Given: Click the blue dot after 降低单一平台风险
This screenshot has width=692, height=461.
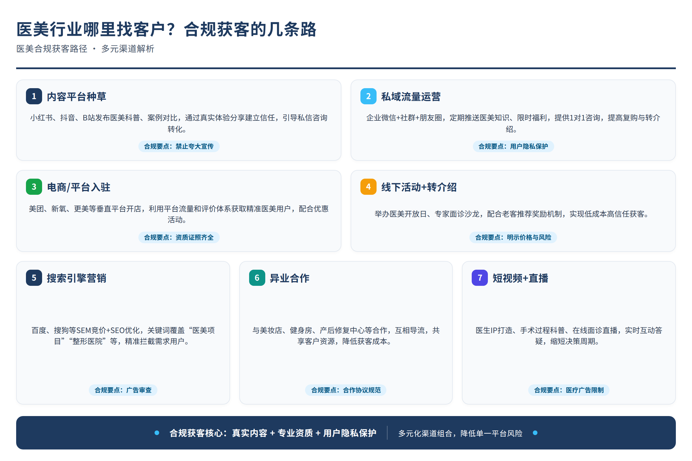Looking at the screenshot, I should click(535, 433).
